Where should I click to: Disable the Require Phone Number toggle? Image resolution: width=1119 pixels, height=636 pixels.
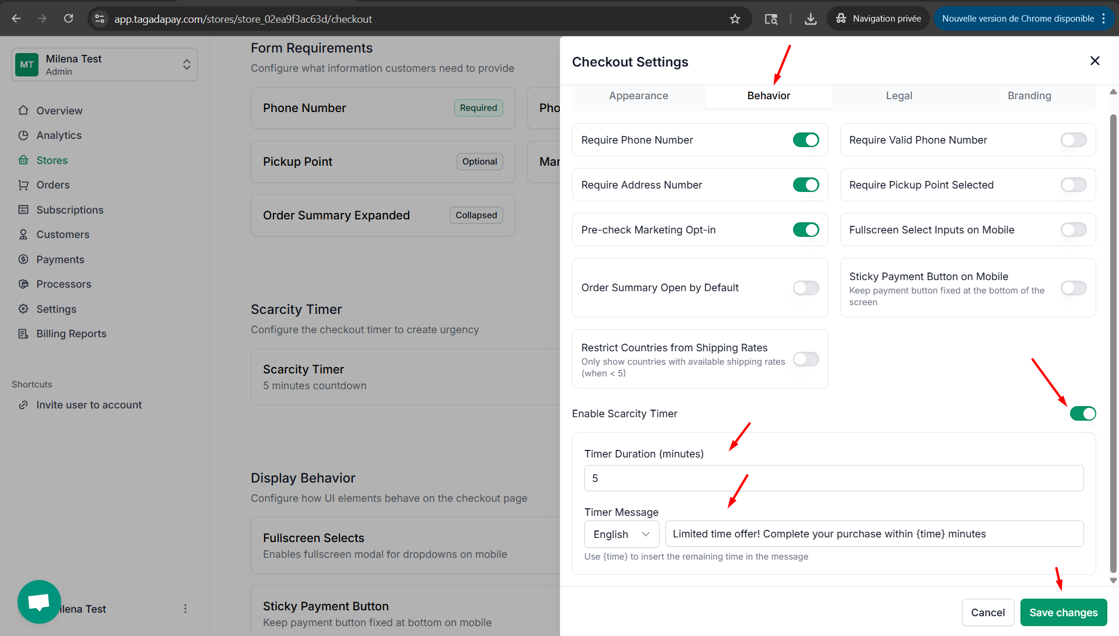pyautogui.click(x=806, y=140)
